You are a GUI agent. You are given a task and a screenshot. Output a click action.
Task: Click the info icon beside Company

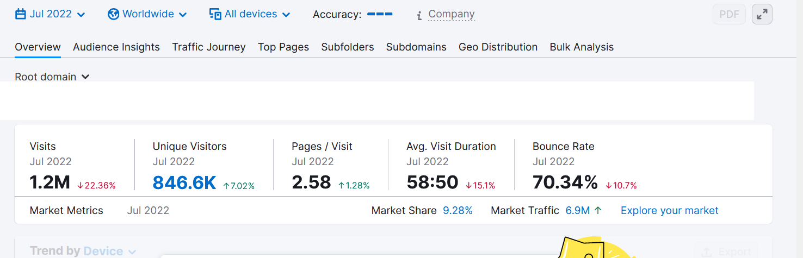(x=419, y=15)
